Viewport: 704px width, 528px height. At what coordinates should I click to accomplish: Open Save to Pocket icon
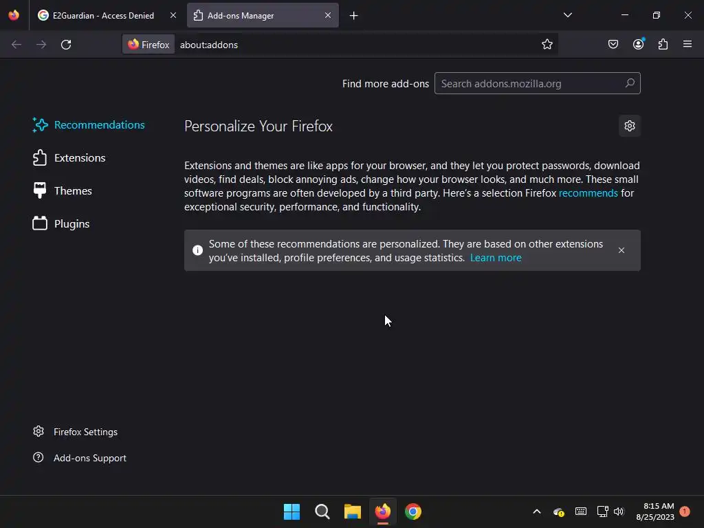[613, 44]
